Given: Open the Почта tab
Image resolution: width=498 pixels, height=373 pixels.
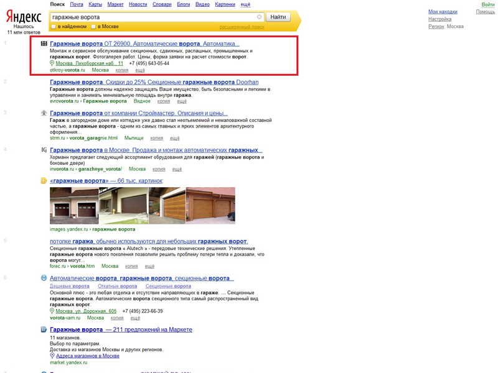Looking at the screenshot, I should point(77,4).
